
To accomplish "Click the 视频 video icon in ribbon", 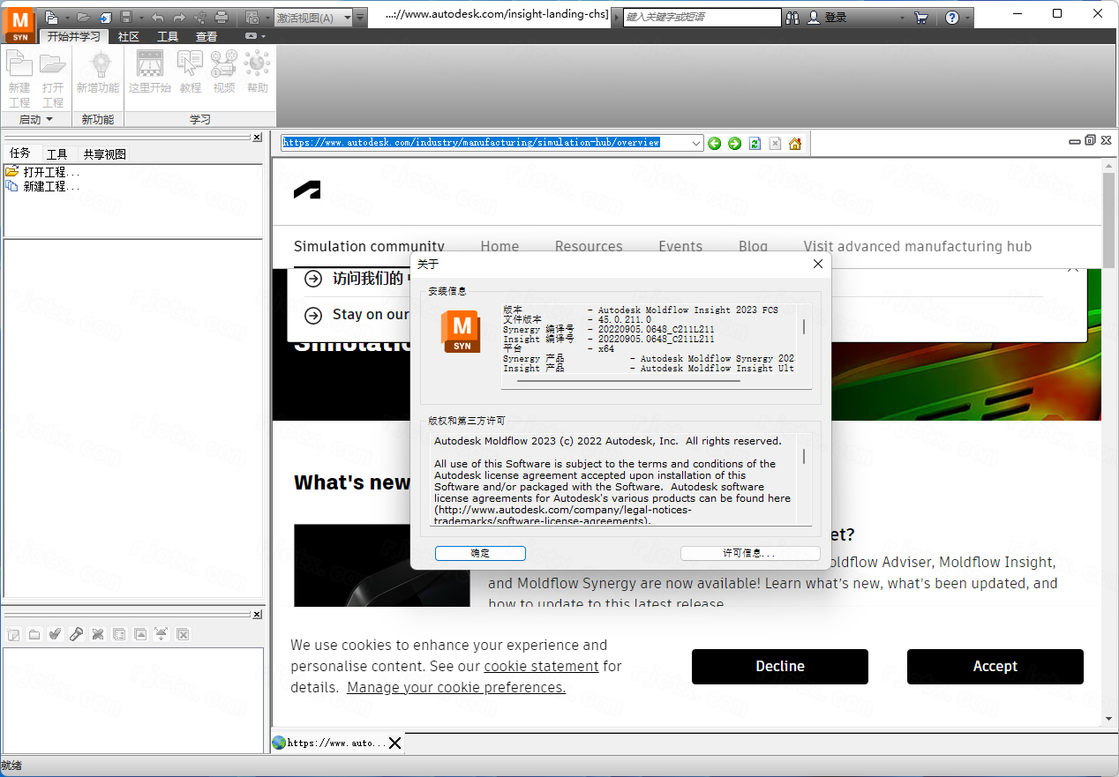I will (x=224, y=71).
